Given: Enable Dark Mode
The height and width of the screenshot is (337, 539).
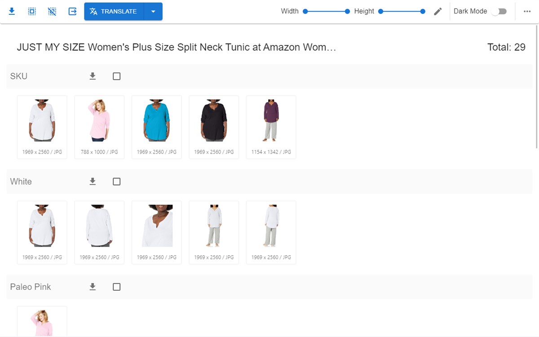Looking at the screenshot, I should pos(500,11).
